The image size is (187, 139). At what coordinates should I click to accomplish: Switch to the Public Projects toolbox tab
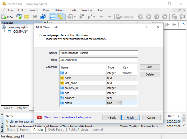(x=78, y=130)
